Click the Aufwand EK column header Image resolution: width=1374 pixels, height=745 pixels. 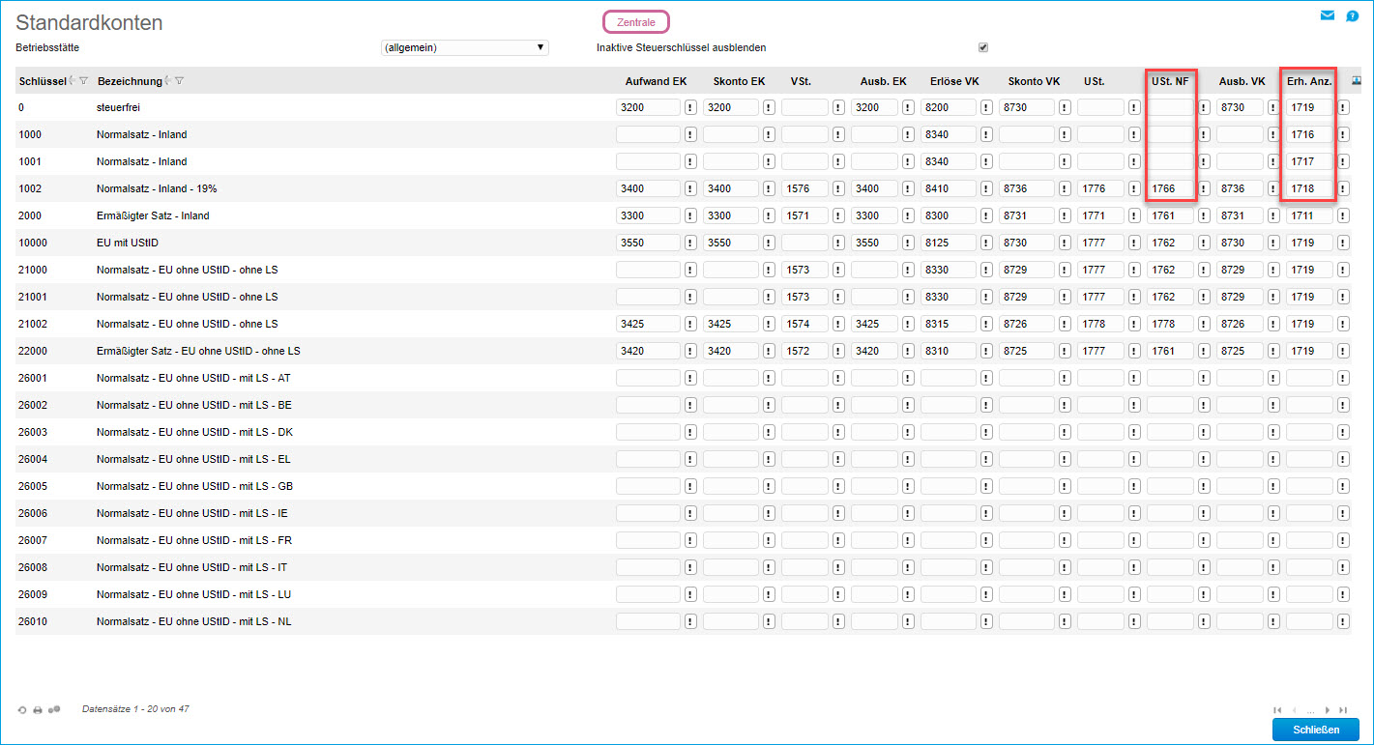pos(656,81)
